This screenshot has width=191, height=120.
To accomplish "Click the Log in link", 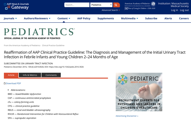I will tap(175, 10).
